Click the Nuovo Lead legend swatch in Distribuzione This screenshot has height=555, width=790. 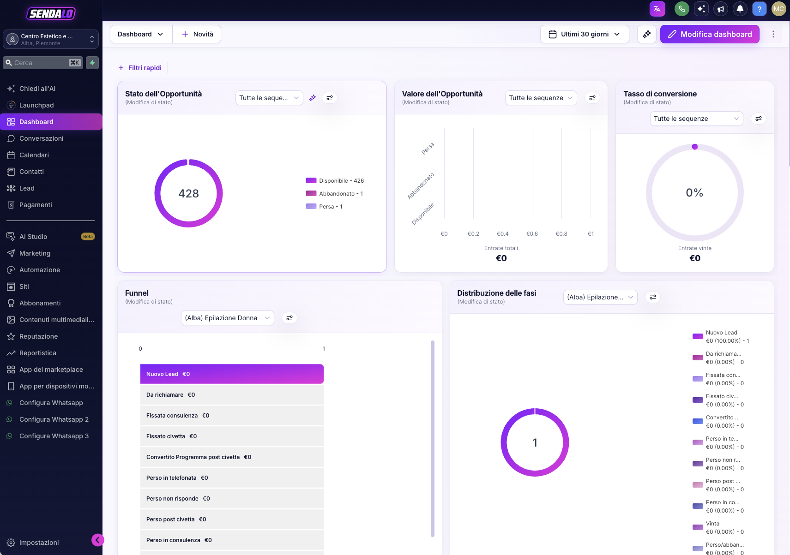pyautogui.click(x=698, y=336)
